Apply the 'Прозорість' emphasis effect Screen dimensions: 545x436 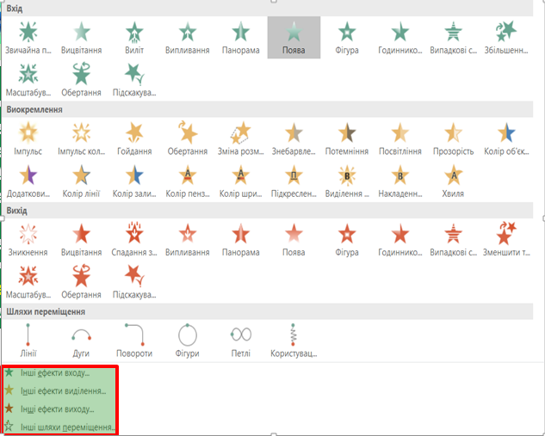click(x=453, y=137)
